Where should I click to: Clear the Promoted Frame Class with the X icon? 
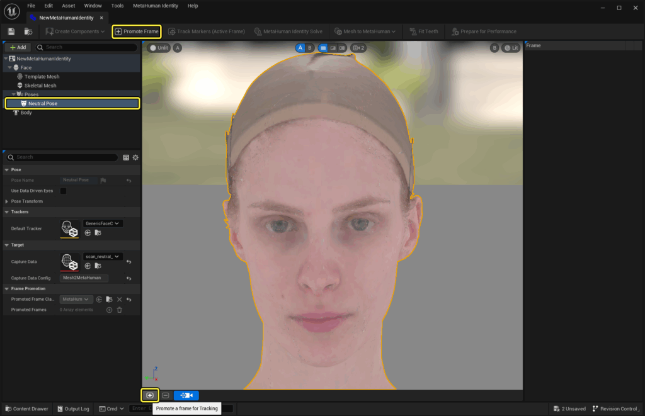tap(120, 300)
